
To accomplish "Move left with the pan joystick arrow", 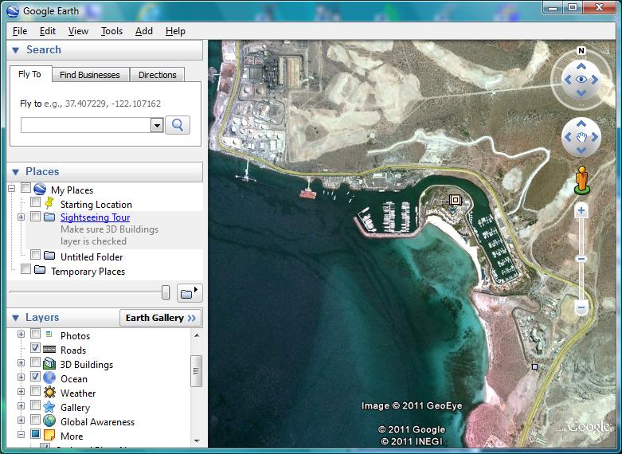I will (x=568, y=137).
